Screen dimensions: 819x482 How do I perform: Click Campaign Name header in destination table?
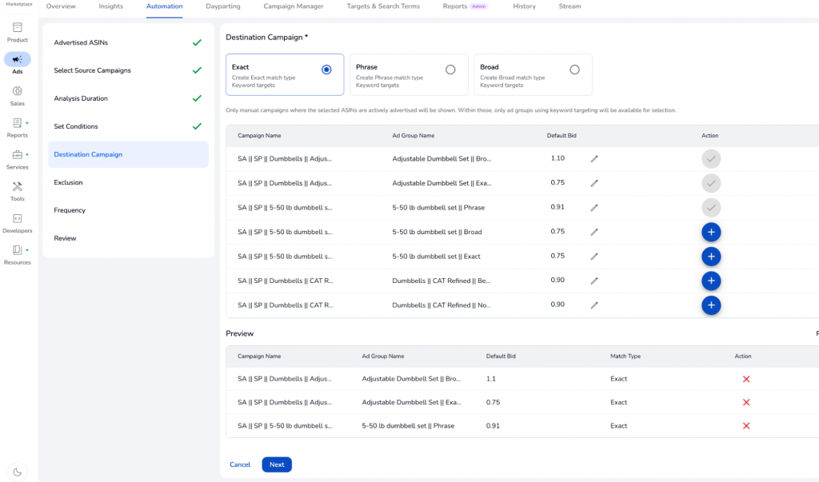pos(259,136)
